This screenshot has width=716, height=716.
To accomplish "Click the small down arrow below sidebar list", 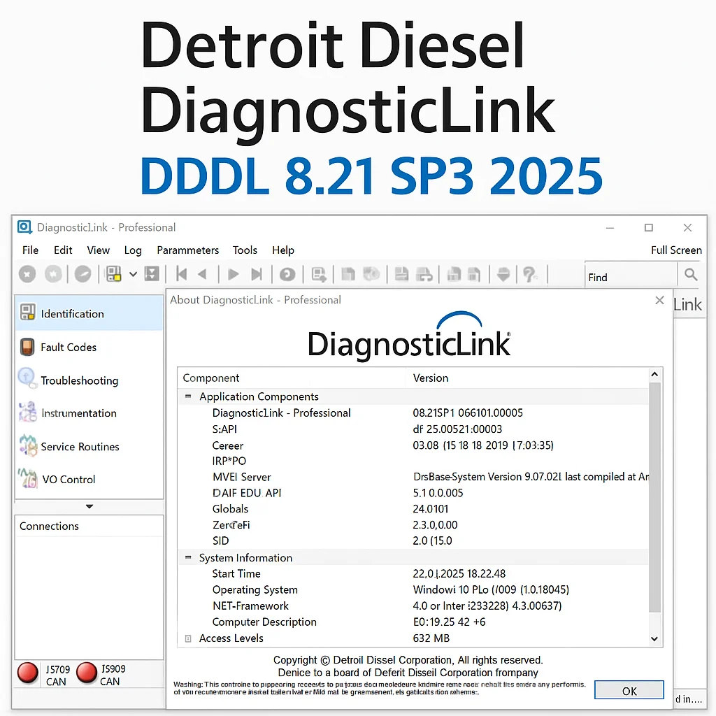I will click(89, 506).
